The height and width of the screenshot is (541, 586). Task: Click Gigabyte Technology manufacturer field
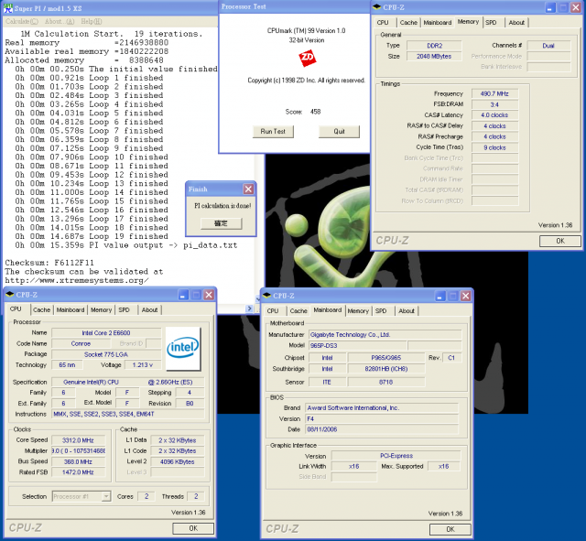385,335
